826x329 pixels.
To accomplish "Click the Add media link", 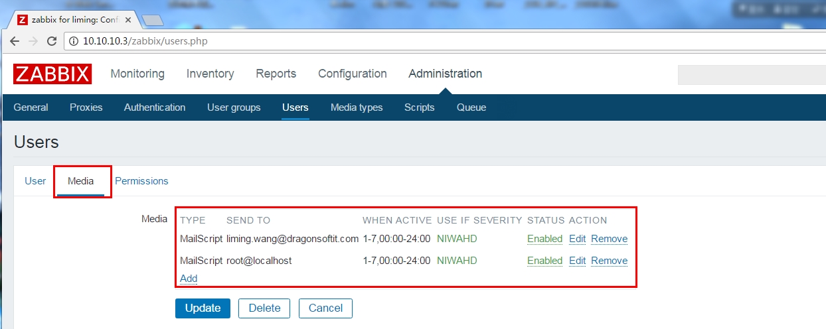I will coord(189,279).
